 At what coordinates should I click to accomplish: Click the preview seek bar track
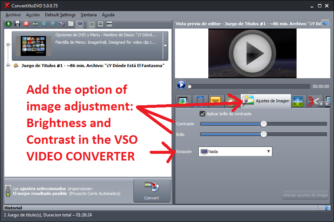pos(249,86)
